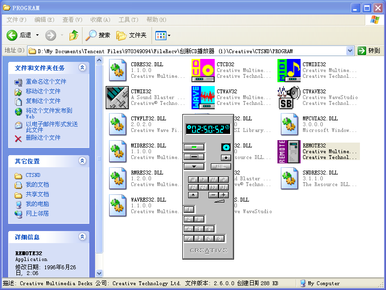Screen dimensions: 386x290
Task: Click the CD disc icon on remote
Action: click(x=226, y=147)
